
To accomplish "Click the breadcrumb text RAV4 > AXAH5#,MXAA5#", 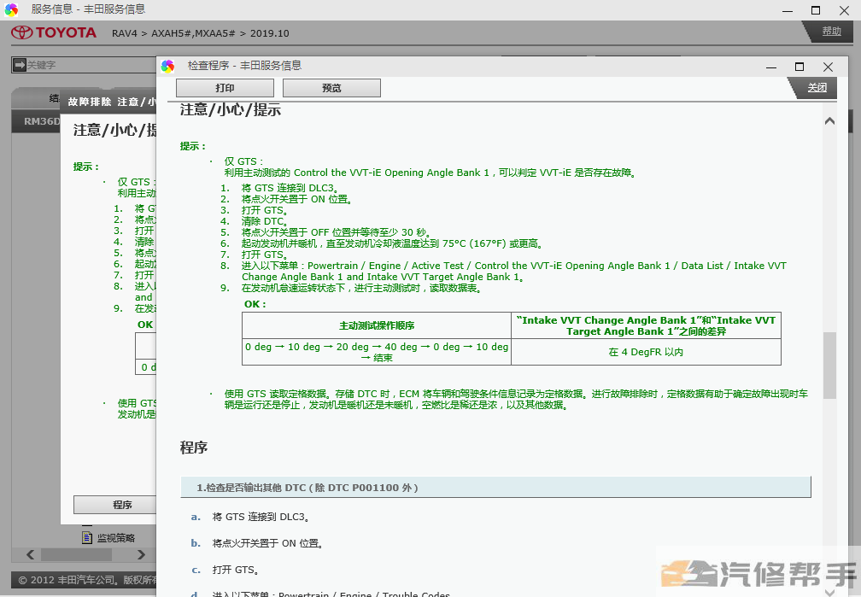I will tap(173, 33).
